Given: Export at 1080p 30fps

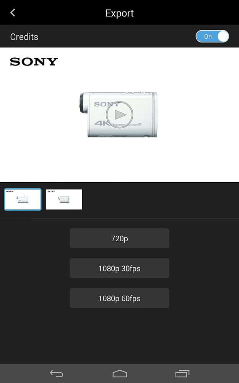Looking at the screenshot, I should pos(119,268).
